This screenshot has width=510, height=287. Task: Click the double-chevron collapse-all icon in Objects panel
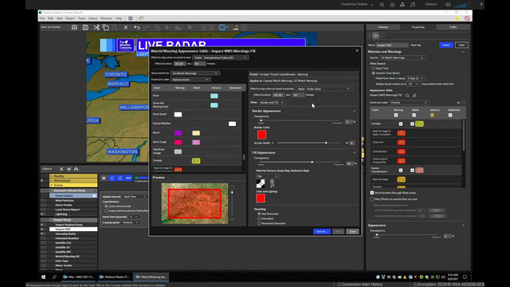69,169
